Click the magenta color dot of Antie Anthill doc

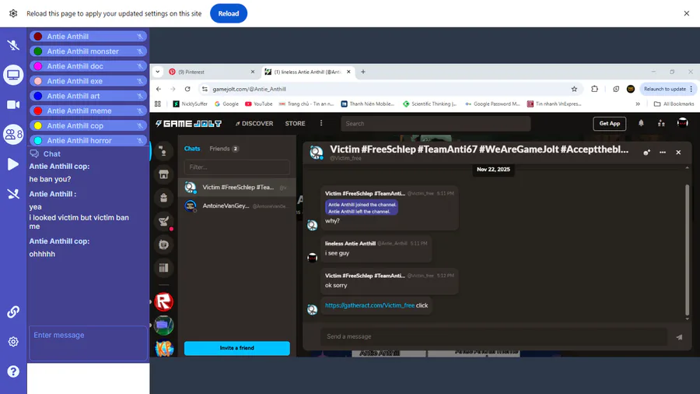pyautogui.click(x=38, y=66)
